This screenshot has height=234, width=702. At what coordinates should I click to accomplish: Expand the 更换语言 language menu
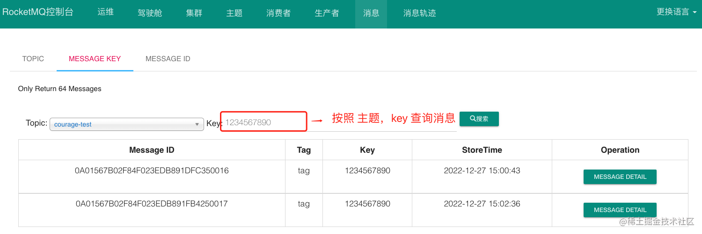676,12
